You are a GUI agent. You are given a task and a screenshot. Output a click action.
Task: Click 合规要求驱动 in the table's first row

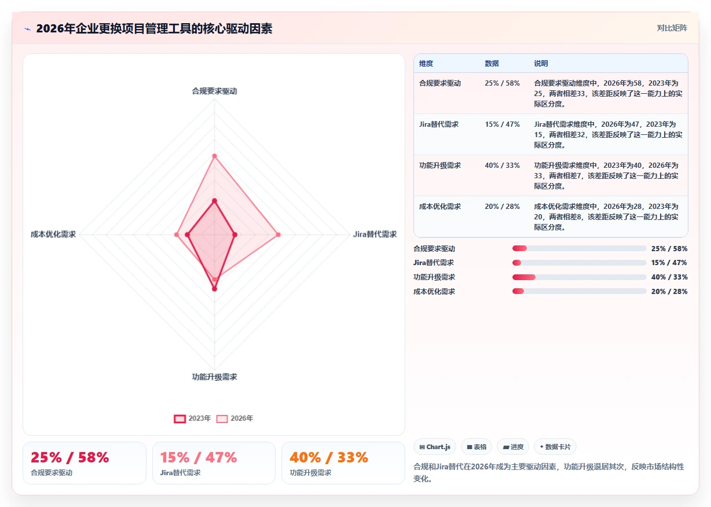click(440, 83)
